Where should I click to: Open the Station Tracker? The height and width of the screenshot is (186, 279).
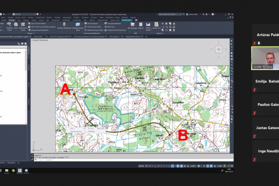[148, 27]
